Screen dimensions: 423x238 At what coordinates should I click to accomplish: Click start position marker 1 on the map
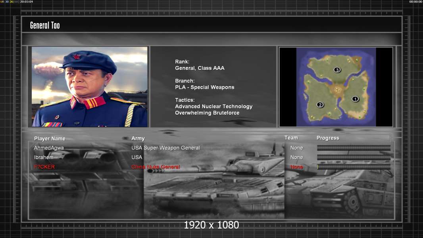point(355,99)
